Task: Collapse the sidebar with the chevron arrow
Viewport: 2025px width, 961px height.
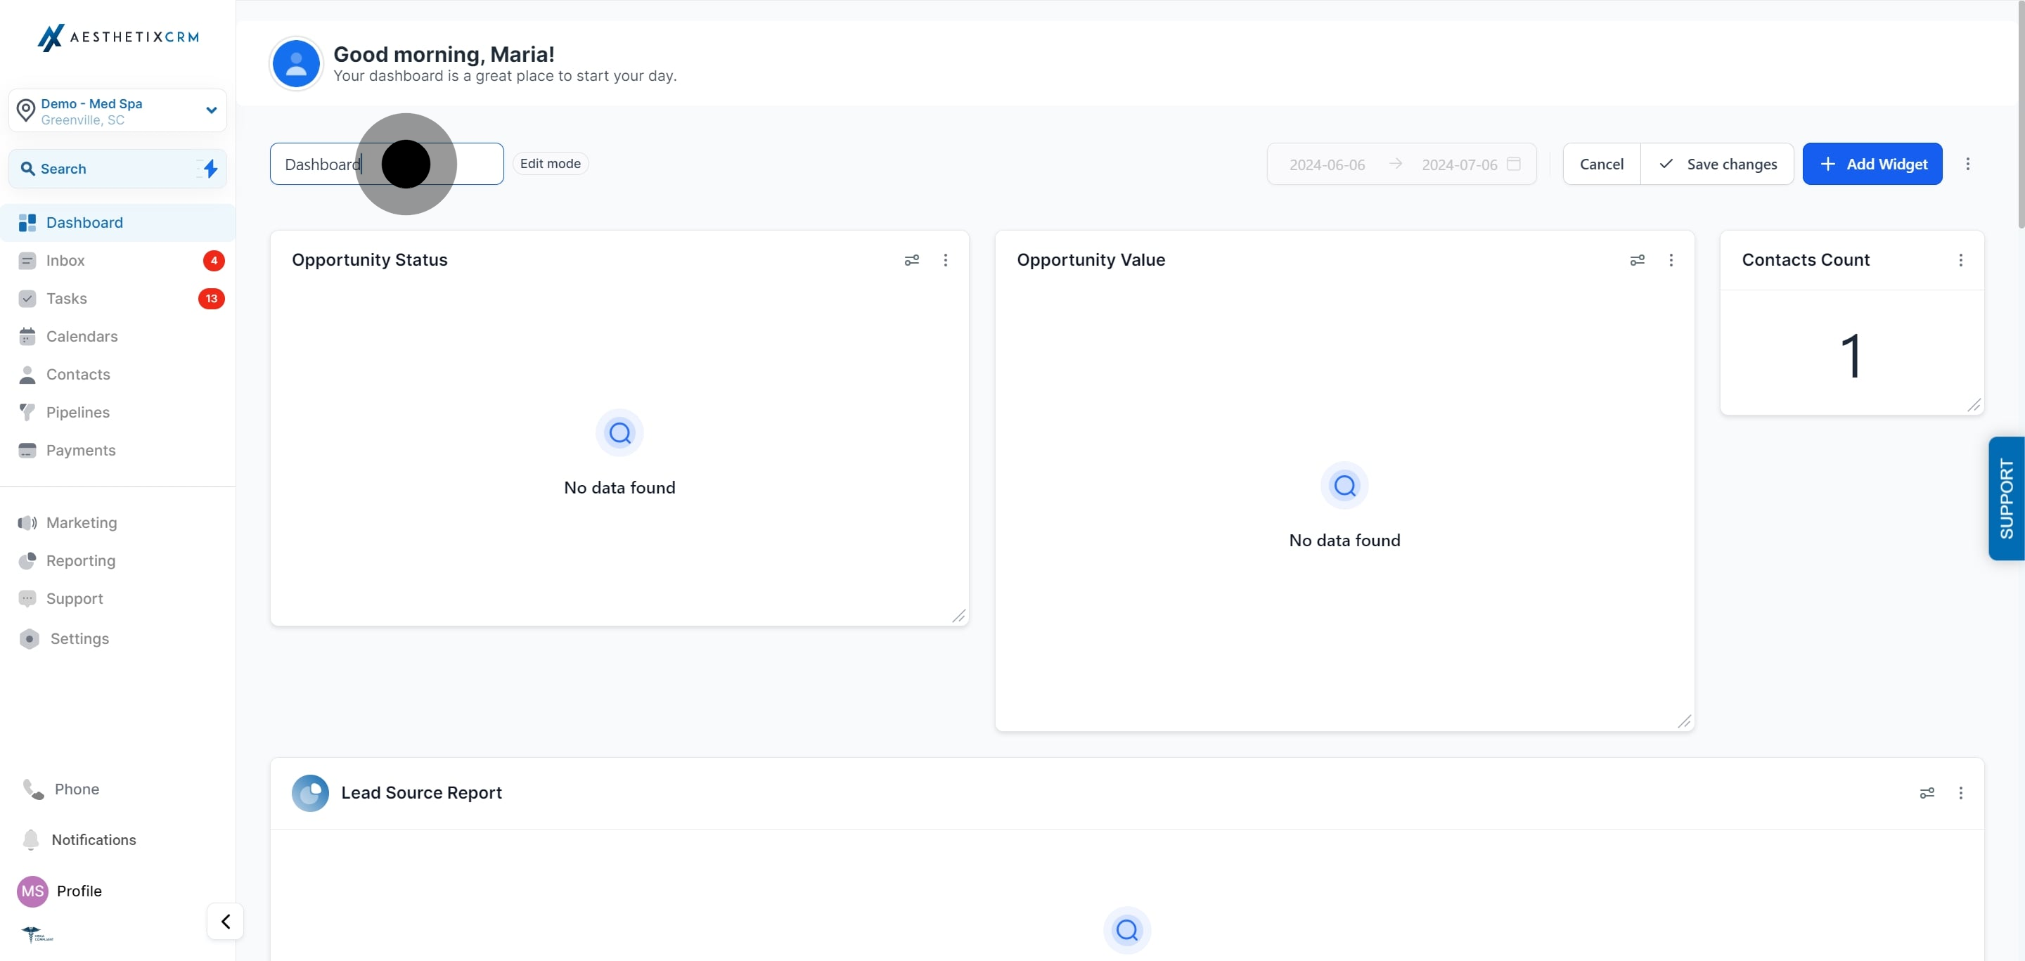Action: point(226,921)
